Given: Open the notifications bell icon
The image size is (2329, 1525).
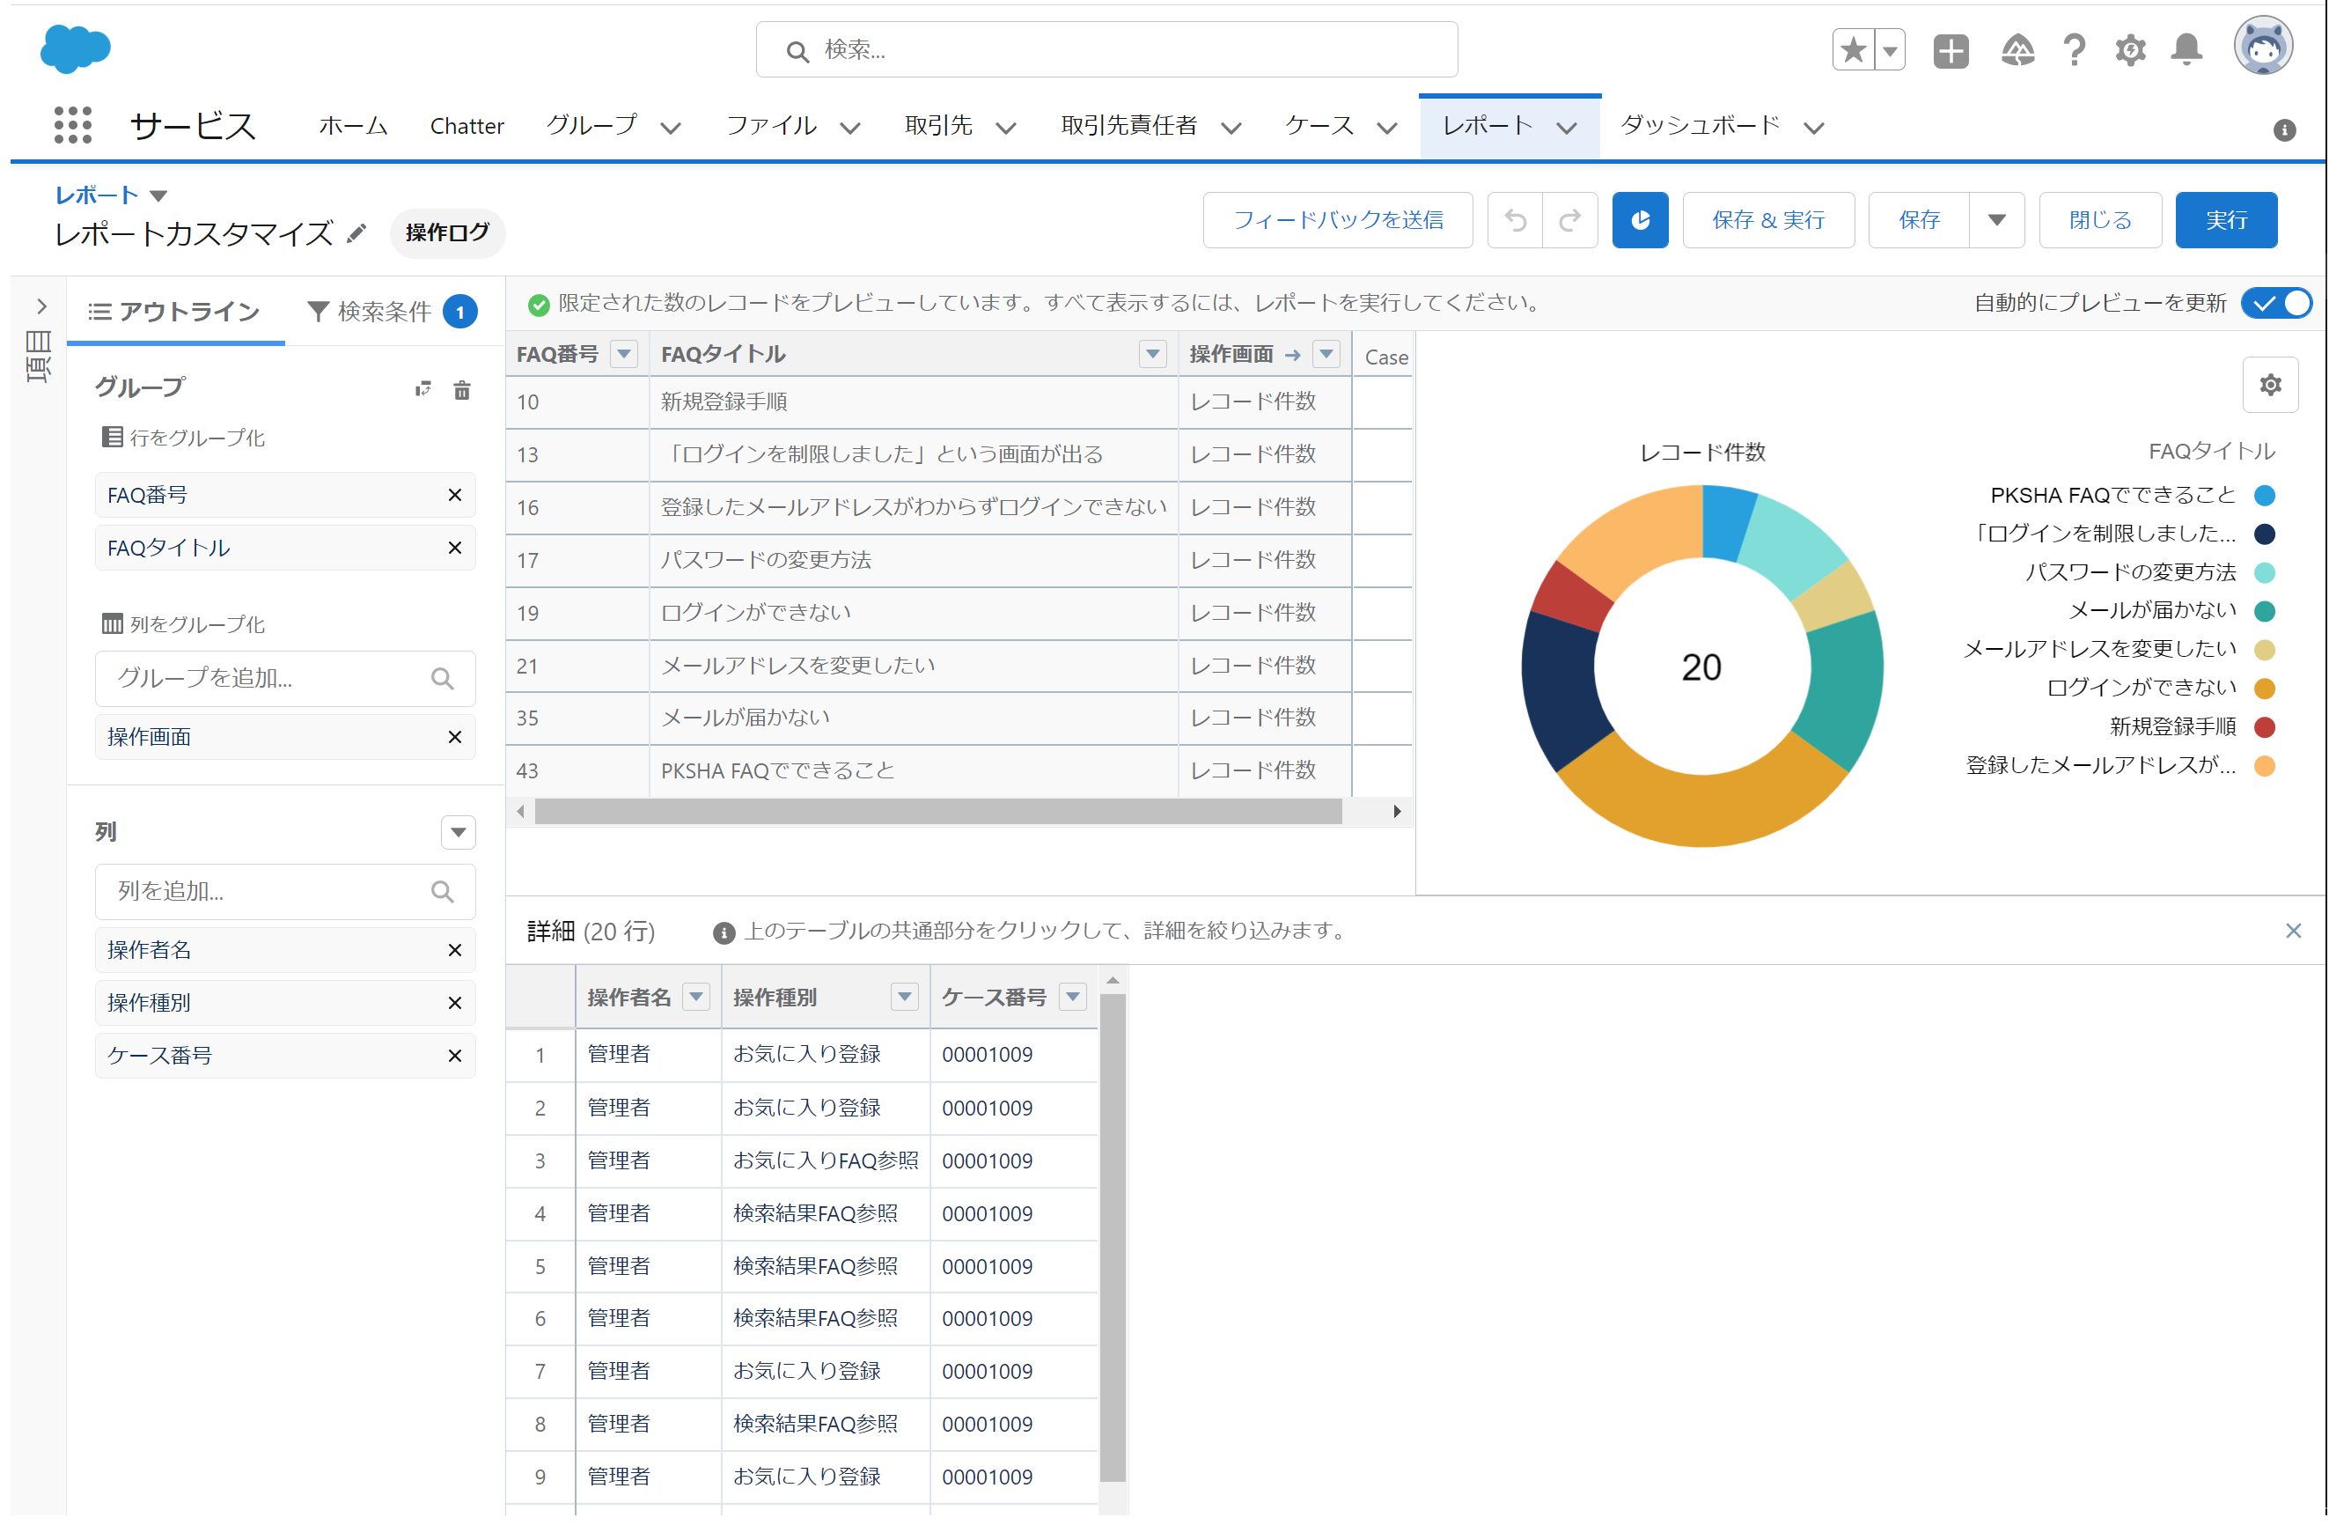Looking at the screenshot, I should [x=2186, y=49].
